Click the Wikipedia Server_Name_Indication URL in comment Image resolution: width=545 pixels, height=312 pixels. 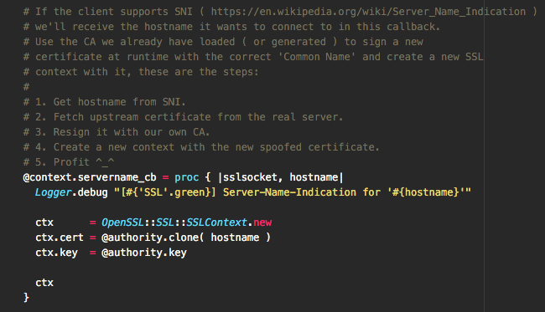(368, 12)
